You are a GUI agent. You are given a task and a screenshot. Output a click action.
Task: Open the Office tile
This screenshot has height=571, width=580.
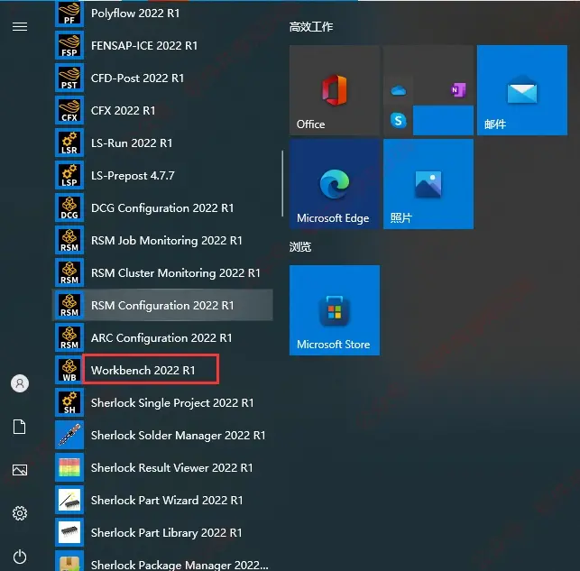click(335, 90)
